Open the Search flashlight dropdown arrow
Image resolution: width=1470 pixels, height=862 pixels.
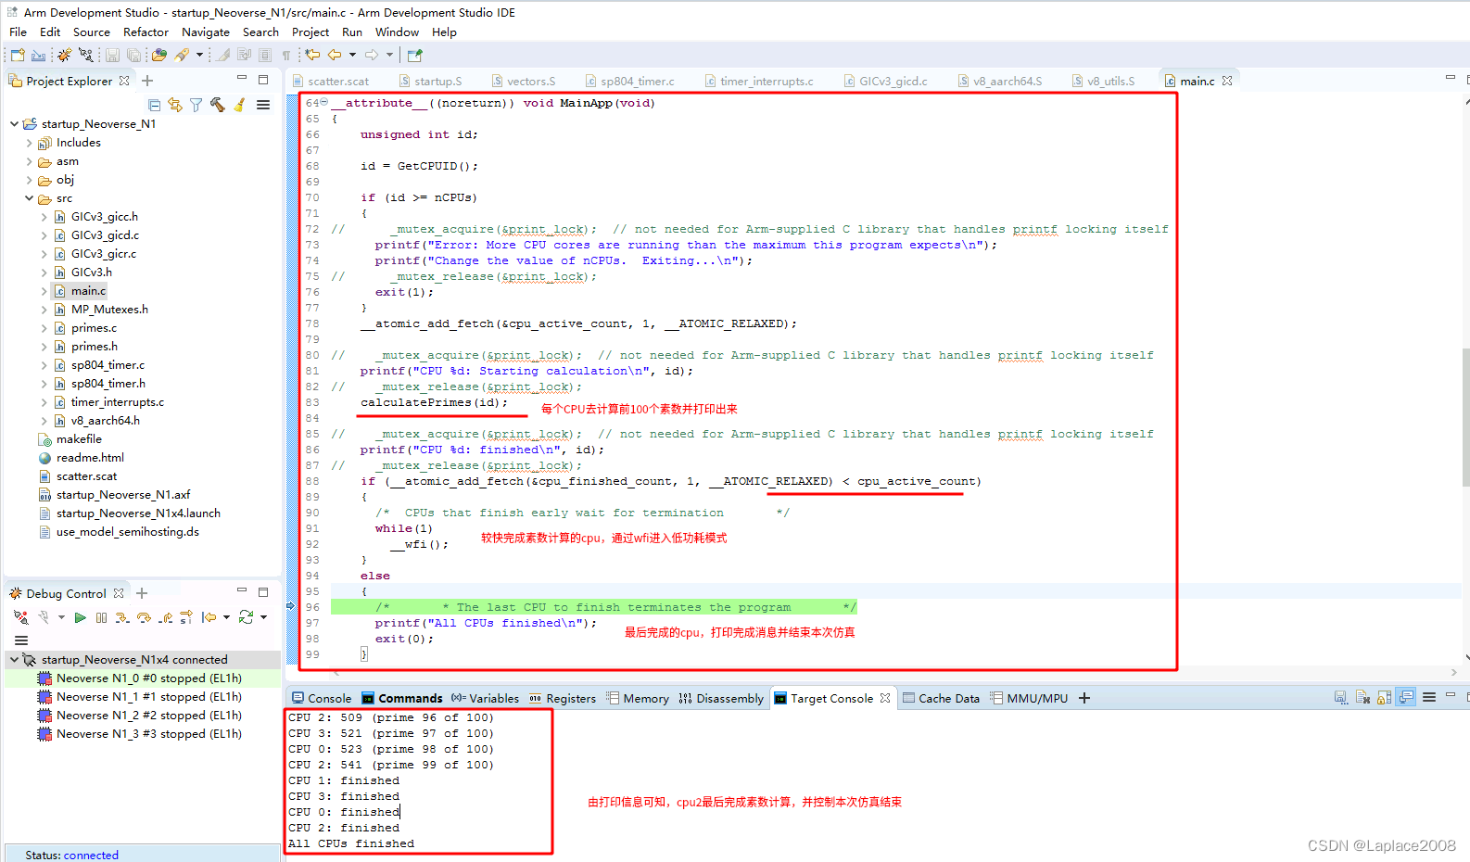tap(199, 56)
